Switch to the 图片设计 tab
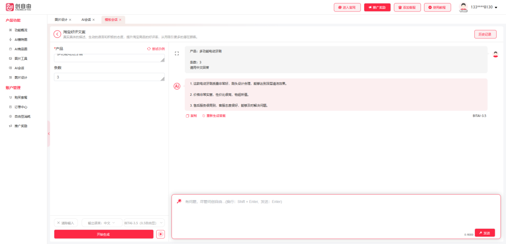The height and width of the screenshot is (244, 506). click(61, 20)
